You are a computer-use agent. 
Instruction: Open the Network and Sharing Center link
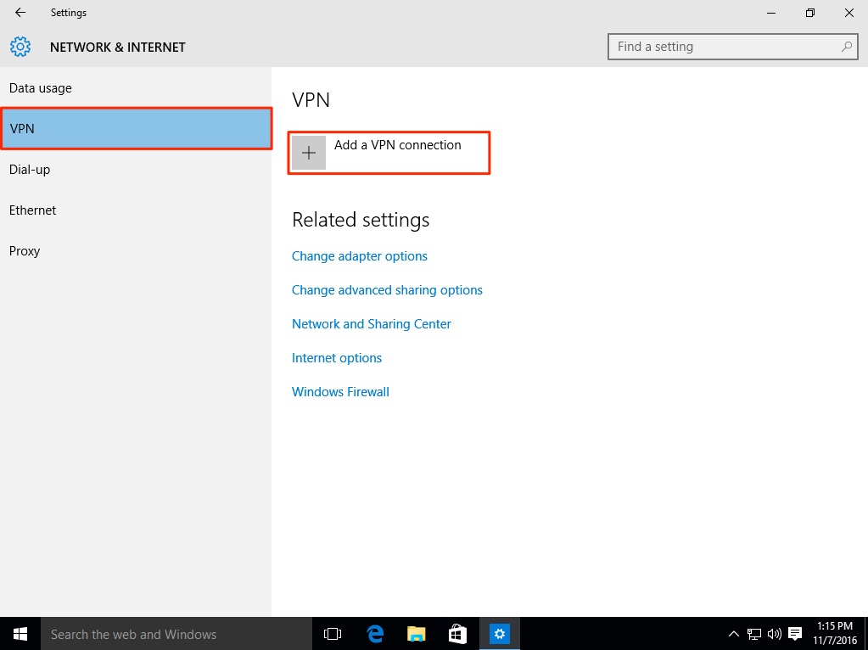[x=372, y=324]
